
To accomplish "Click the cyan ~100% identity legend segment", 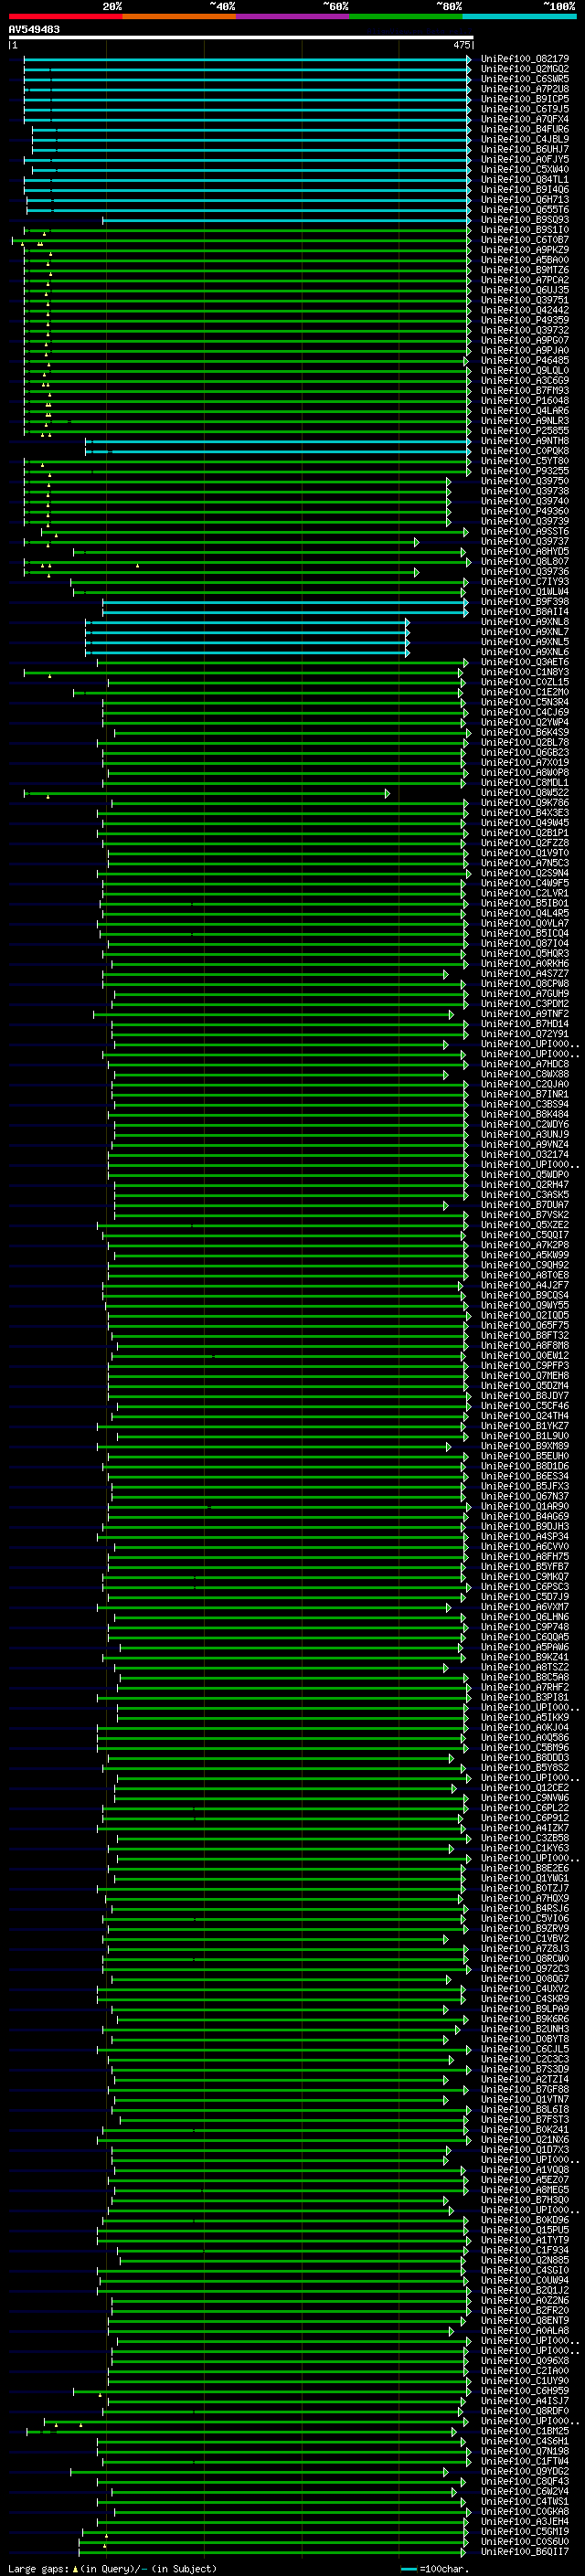I will click(x=519, y=16).
